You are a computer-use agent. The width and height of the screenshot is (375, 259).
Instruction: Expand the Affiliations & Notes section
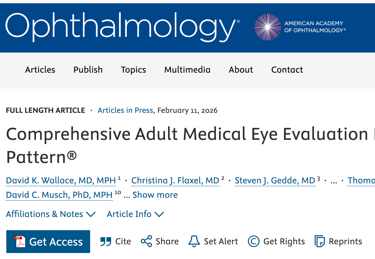click(50, 214)
